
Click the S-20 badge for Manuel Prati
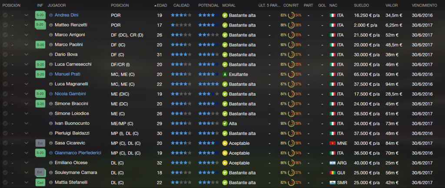click(40, 74)
